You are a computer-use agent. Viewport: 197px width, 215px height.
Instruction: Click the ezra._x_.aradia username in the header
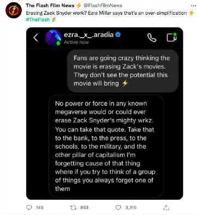(x=89, y=34)
